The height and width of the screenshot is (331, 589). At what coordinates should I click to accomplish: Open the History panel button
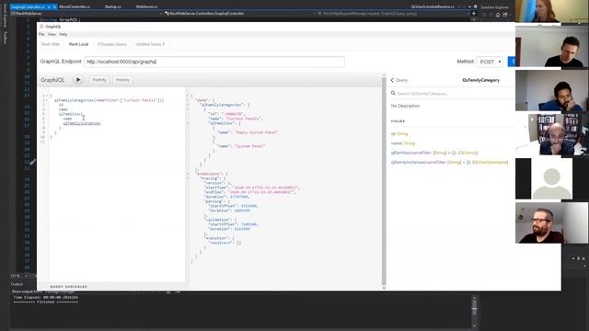coord(122,80)
